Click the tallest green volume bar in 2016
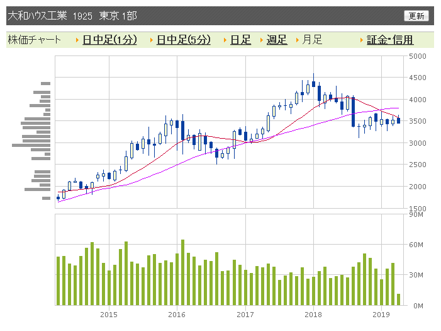 [x=183, y=272]
